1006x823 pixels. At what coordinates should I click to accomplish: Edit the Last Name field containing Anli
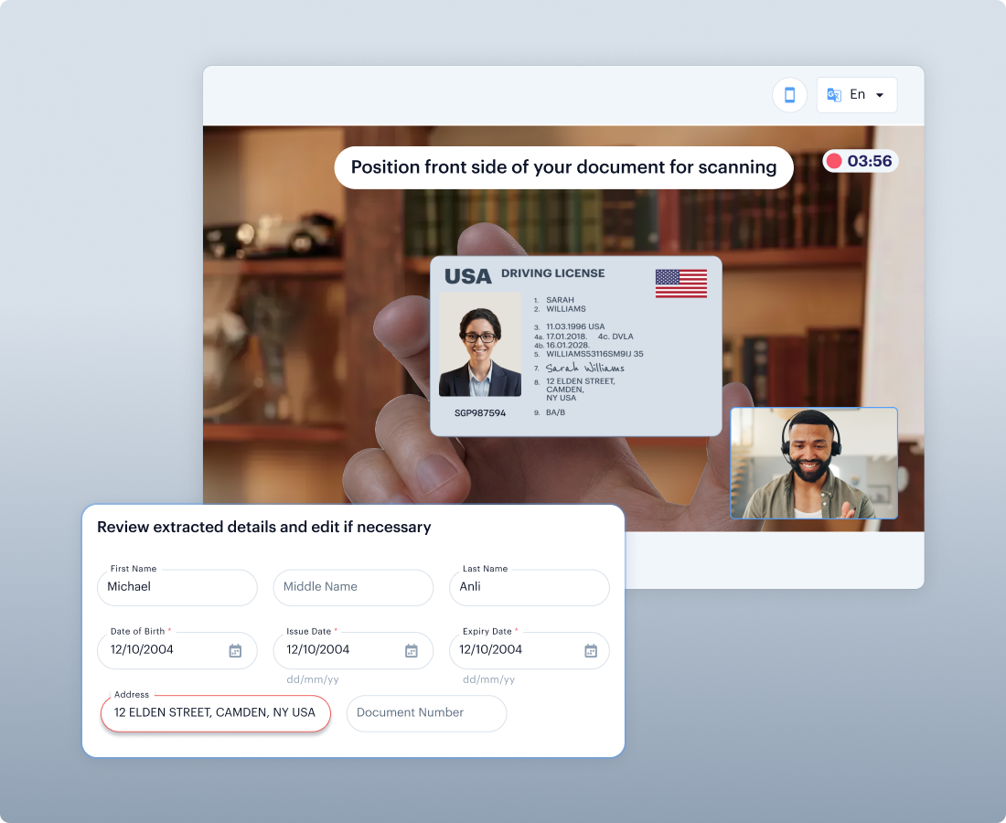(x=529, y=587)
